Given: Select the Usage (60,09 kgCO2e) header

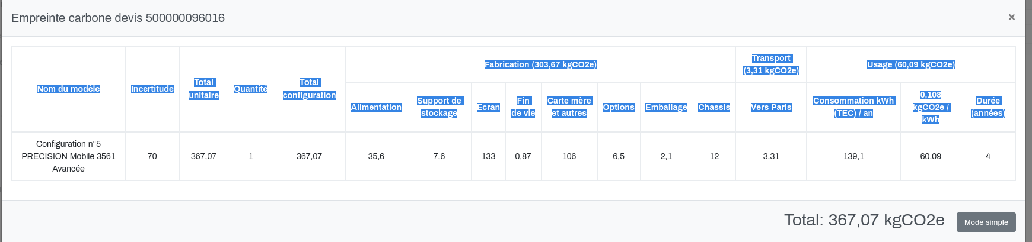Looking at the screenshot, I should pos(911,64).
